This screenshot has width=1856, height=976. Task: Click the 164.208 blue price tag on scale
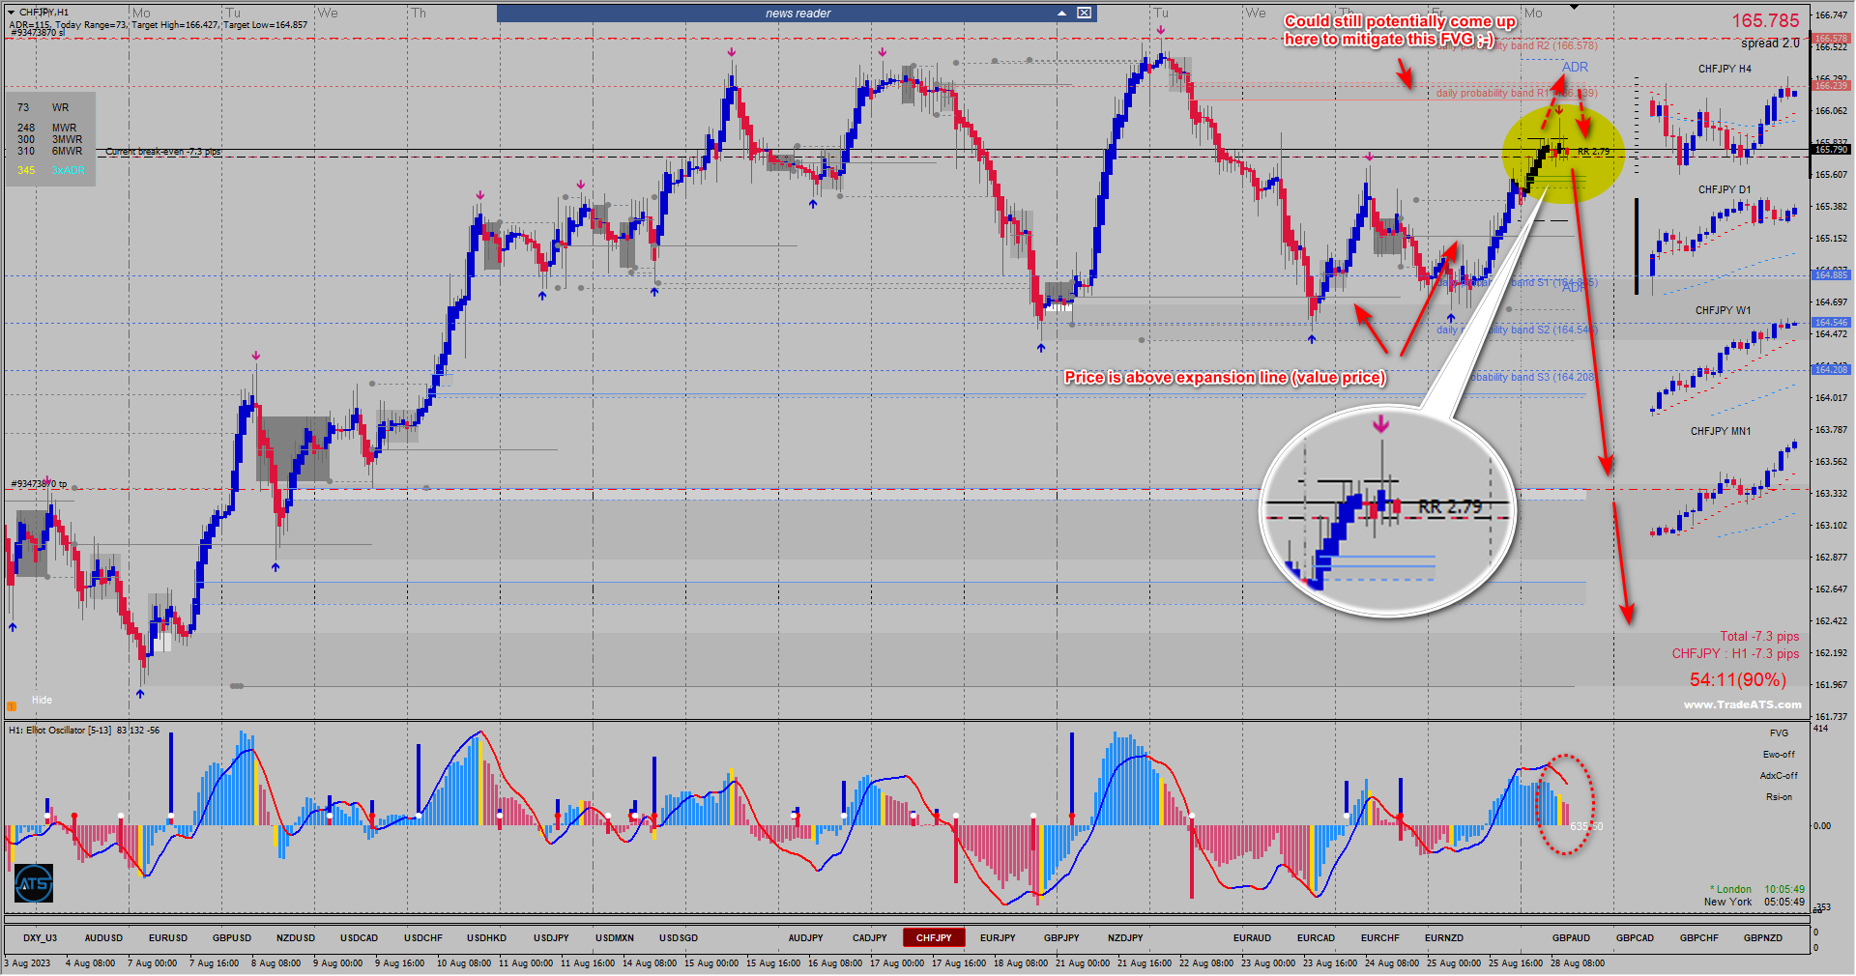coord(1831,370)
